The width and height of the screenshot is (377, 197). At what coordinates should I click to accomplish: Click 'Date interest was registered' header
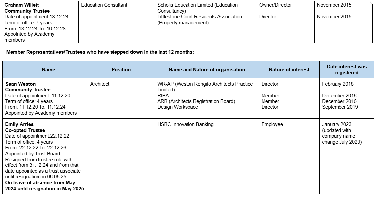(x=346, y=70)
